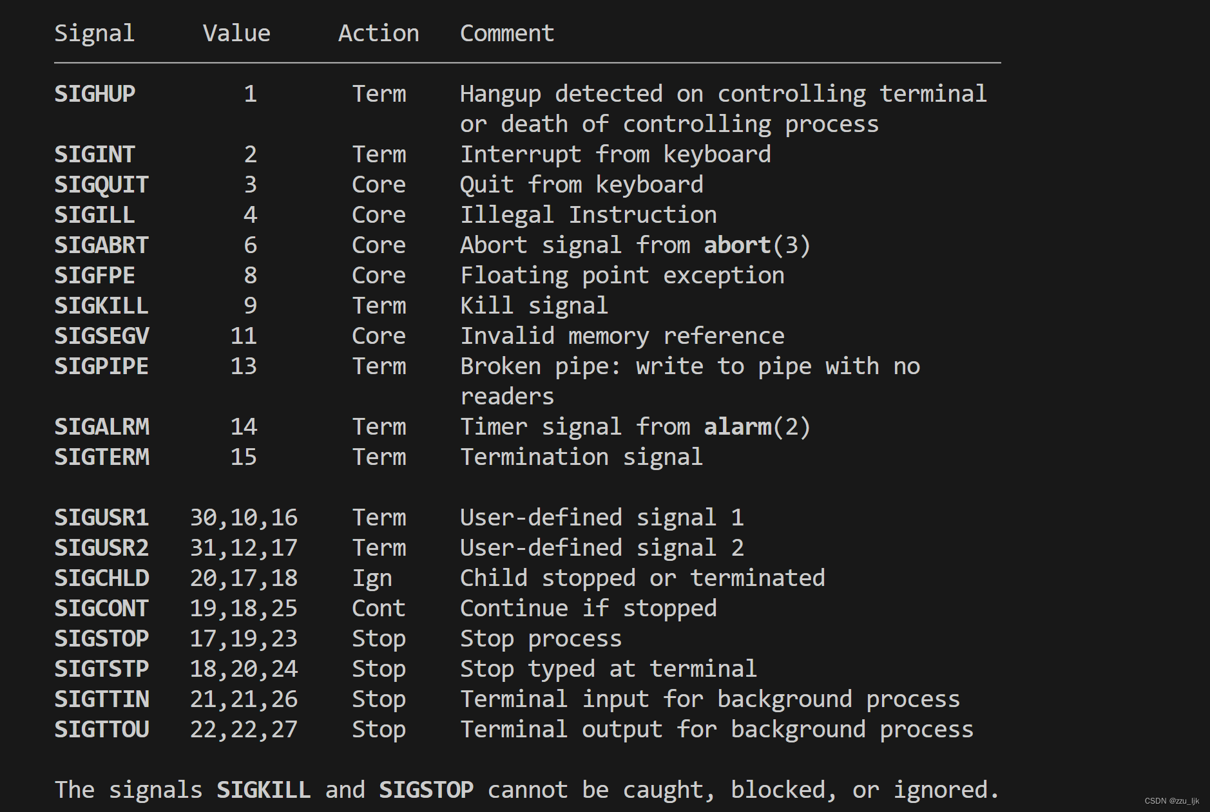Screen dimensions: 1210x812
Task: Click value 21,21,26 for SIGTTIN
Action: [x=244, y=699]
